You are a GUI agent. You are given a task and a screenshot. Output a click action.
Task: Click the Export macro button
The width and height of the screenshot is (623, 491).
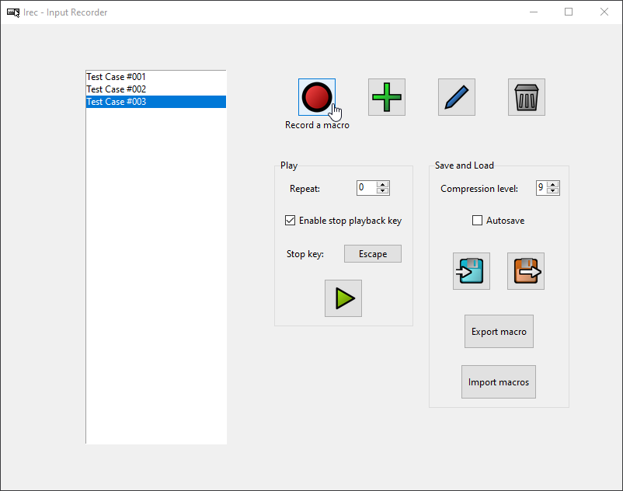point(499,332)
